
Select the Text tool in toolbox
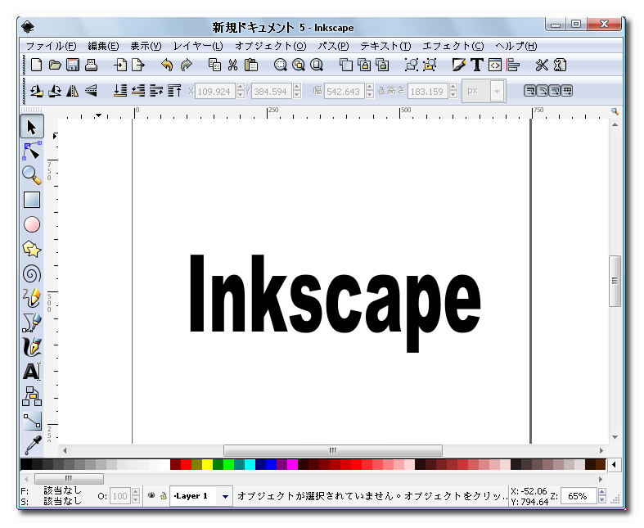point(32,372)
